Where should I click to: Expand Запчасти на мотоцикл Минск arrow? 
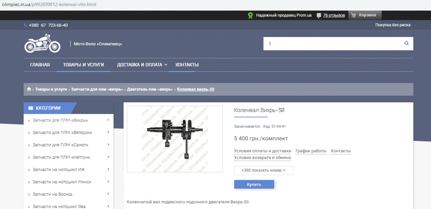pos(108,181)
